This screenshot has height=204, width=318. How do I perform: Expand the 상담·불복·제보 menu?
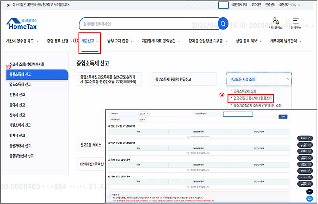pos(248,41)
